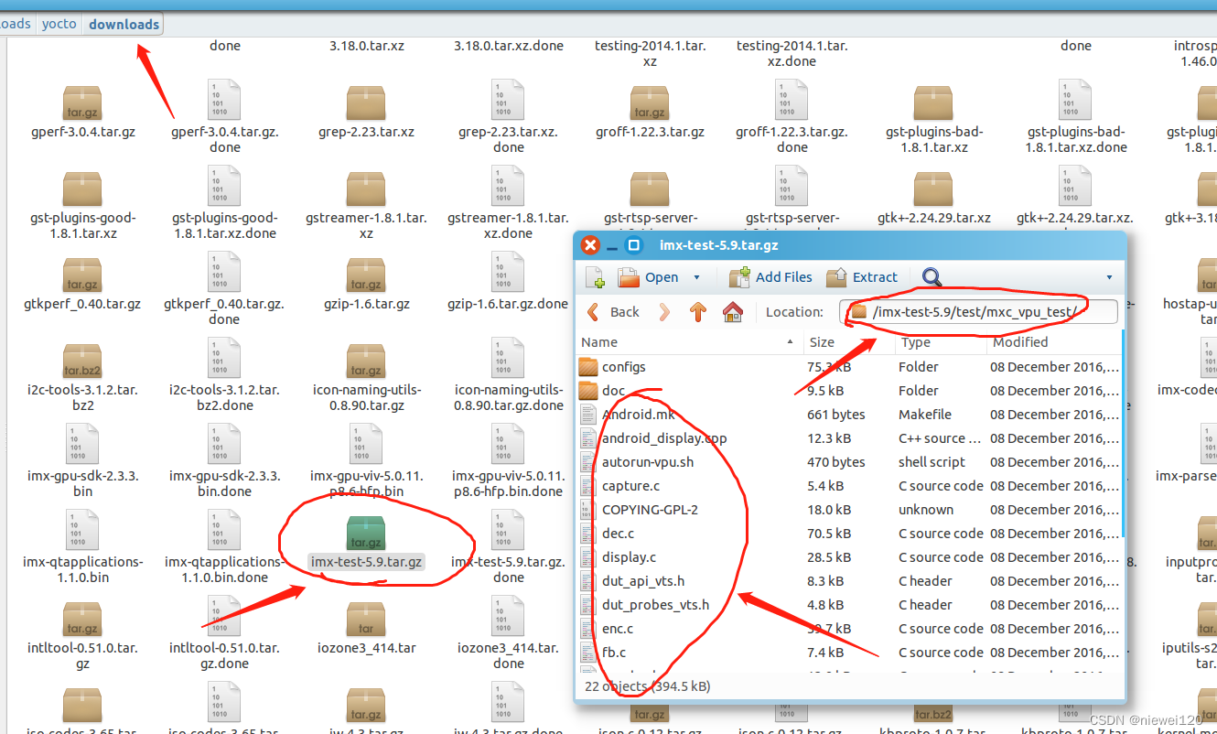This screenshot has height=734, width=1217.
Task: Click the forward navigation arrow
Action: point(664,312)
